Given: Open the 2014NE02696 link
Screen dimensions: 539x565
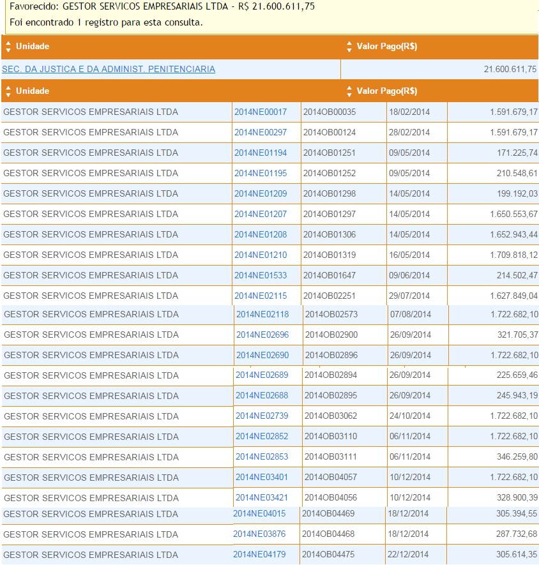Looking at the screenshot, I should [262, 335].
